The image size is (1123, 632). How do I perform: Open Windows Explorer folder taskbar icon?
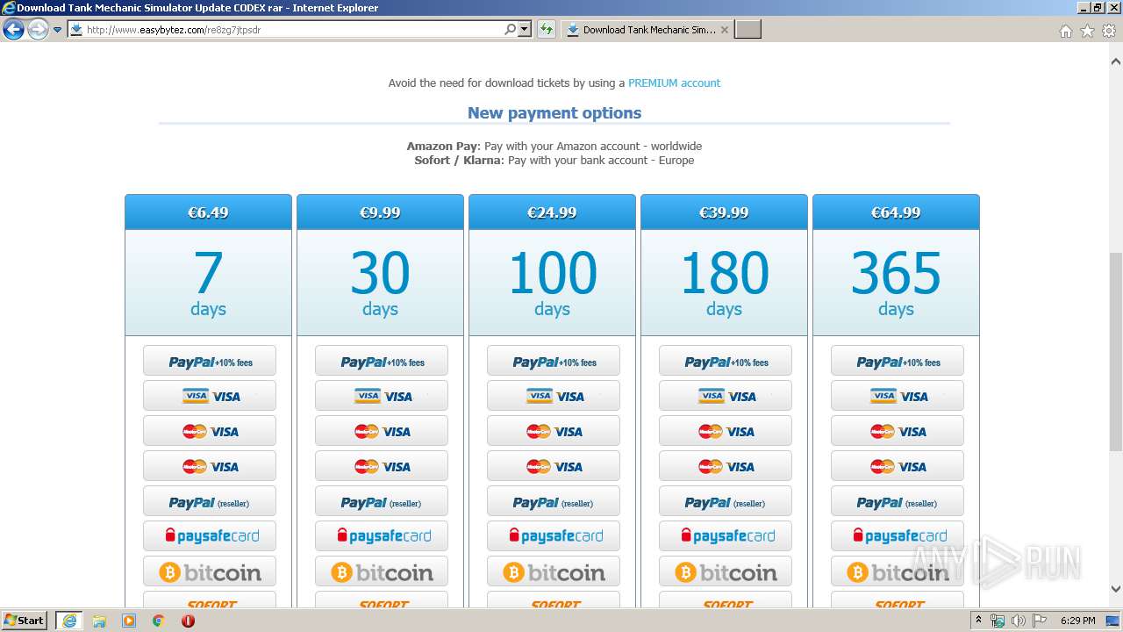tap(99, 621)
